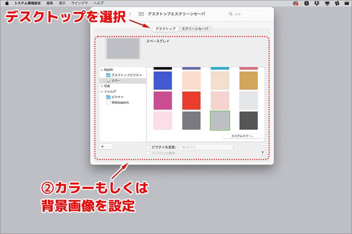
Task: Open the Dropbox menu bar icon
Action: (x=317, y=3)
